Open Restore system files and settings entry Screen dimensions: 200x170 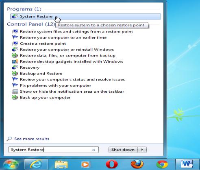(x=76, y=32)
